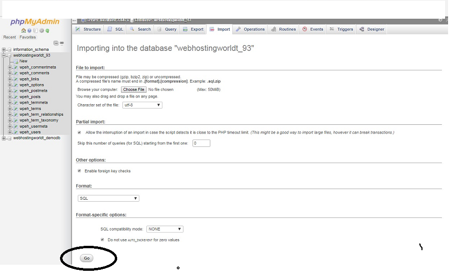Disable the foreign key checks checkbox
The width and height of the screenshot is (461, 278).
(x=79, y=171)
